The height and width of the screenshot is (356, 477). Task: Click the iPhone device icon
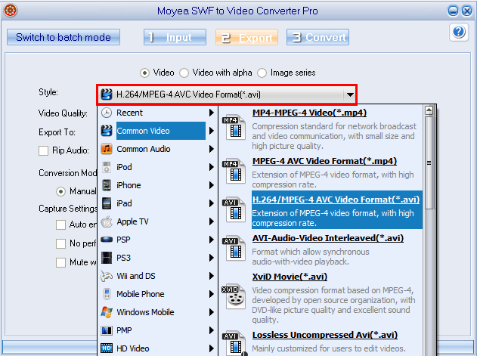pos(107,185)
